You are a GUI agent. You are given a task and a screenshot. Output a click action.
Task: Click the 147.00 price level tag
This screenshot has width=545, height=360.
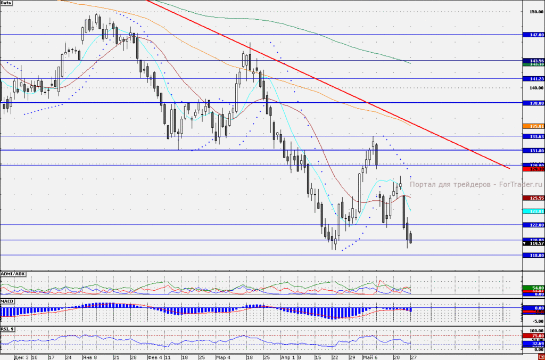pyautogui.click(x=533, y=35)
